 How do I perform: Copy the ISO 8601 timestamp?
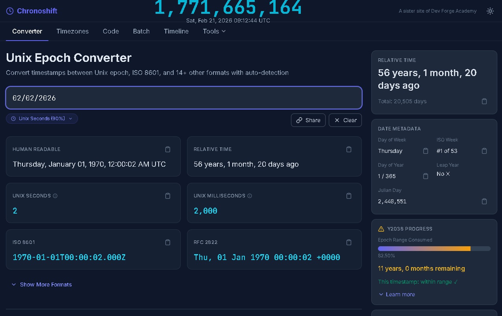168,242
